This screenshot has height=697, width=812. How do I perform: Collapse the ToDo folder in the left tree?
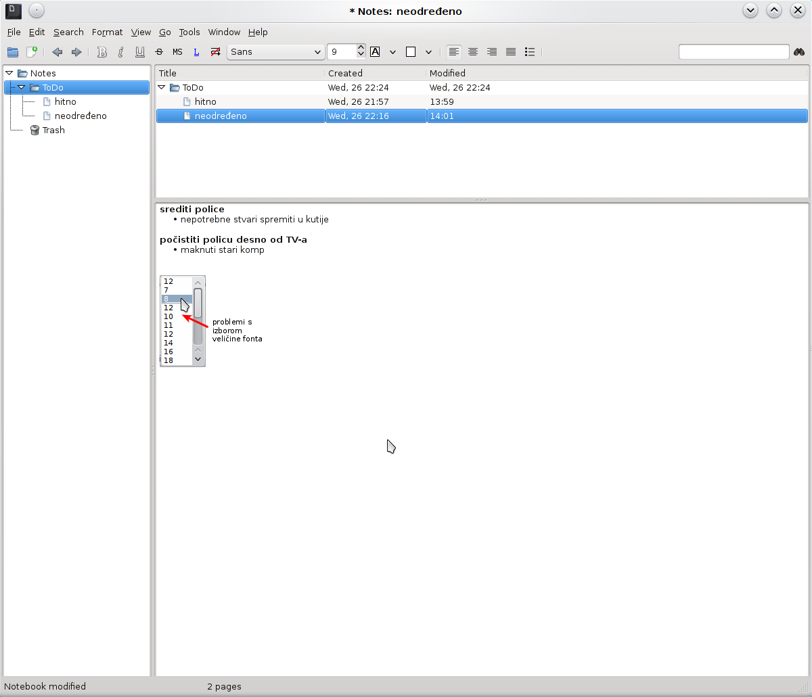22,87
